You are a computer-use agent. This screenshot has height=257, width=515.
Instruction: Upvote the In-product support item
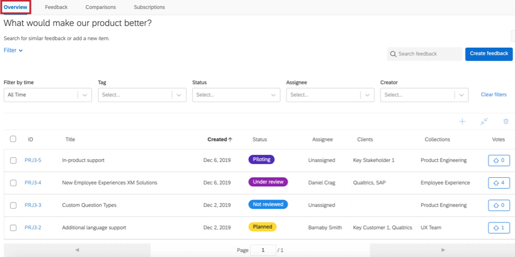pos(499,160)
